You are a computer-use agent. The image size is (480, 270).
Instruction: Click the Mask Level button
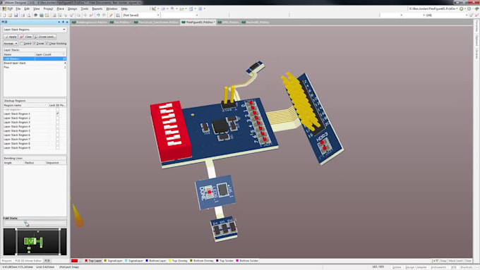[455, 261]
